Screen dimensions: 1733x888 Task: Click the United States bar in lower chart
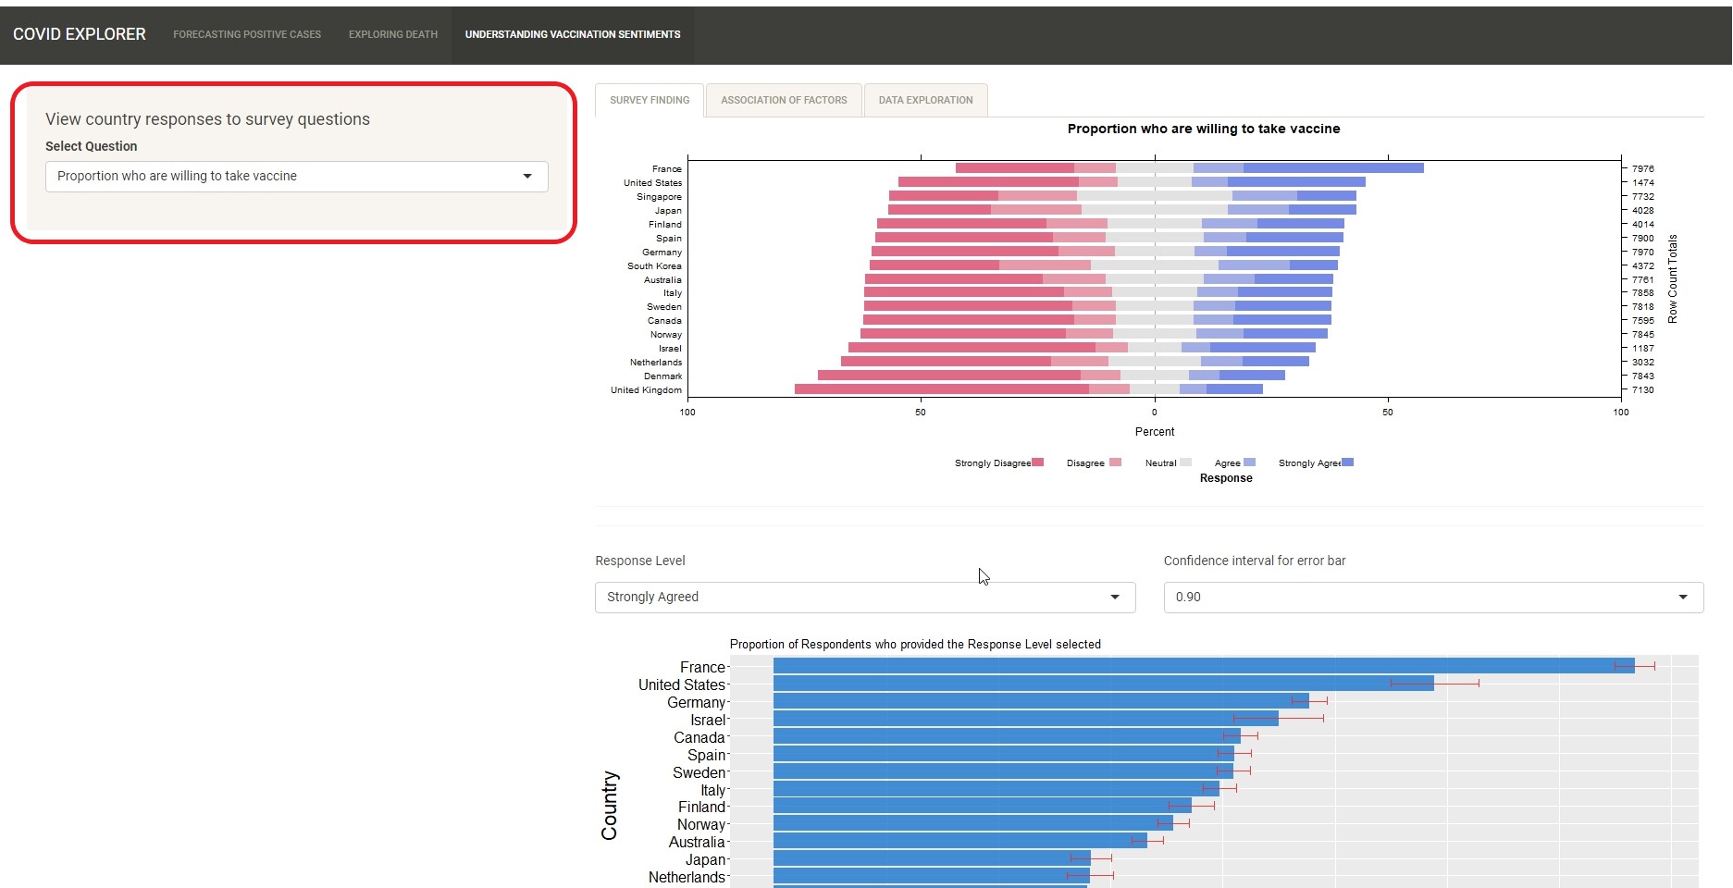[x=1103, y=684]
